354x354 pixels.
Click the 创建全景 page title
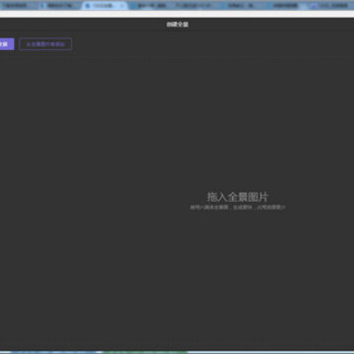click(x=177, y=25)
